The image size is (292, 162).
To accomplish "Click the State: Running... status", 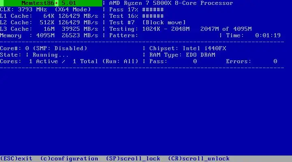I will coord(34,55).
